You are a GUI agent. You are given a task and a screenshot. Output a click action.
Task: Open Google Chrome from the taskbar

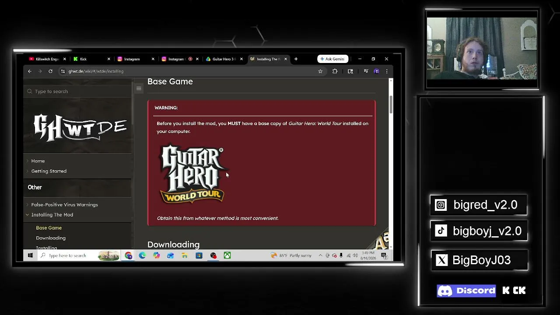[128, 255]
